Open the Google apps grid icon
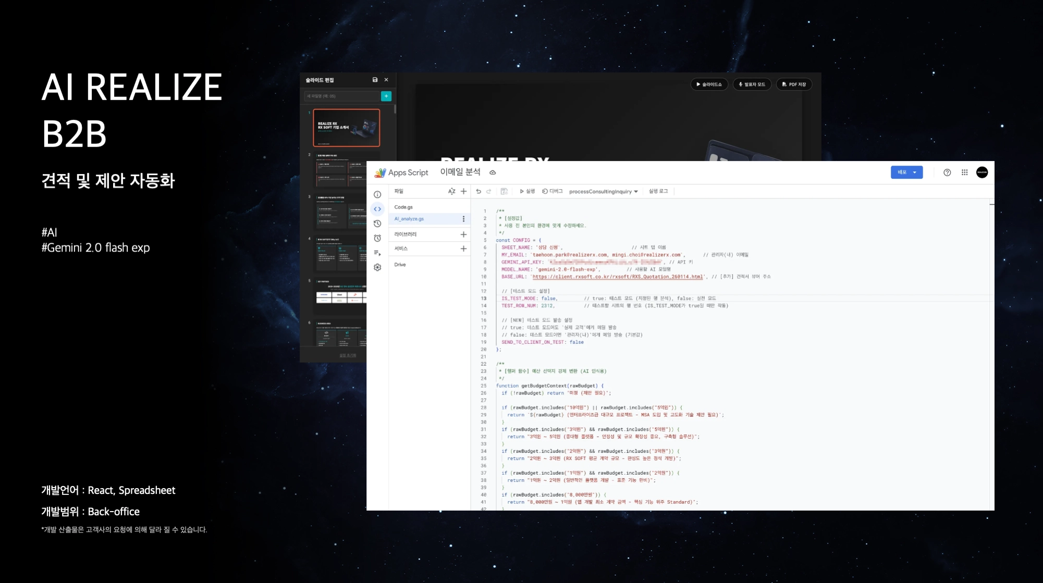Image resolution: width=1043 pixels, height=583 pixels. pyautogui.click(x=964, y=172)
